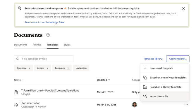Image resolution: width=196 pixels, height=109 pixels.
Task: Open the three-dot menu for Uten smartfelter
Action: point(186,105)
